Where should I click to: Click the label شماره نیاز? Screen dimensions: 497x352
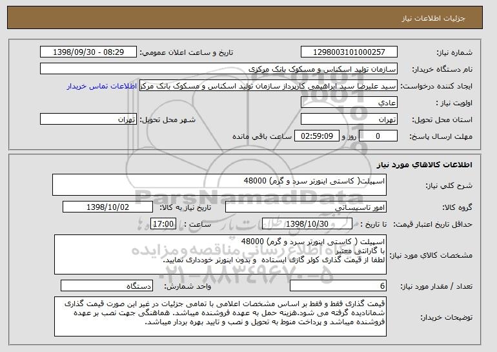coord(454,53)
